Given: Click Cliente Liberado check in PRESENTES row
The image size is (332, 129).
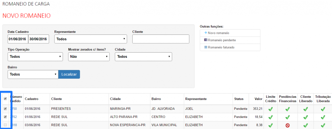Looking at the screenshot, I should coord(305,109).
